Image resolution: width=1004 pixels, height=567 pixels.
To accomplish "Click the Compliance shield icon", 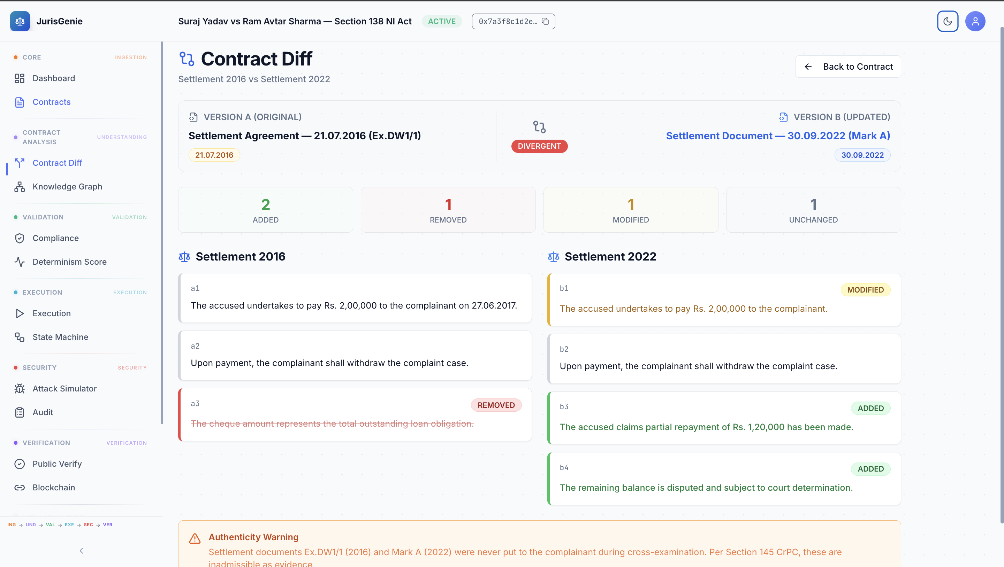I will (x=20, y=238).
